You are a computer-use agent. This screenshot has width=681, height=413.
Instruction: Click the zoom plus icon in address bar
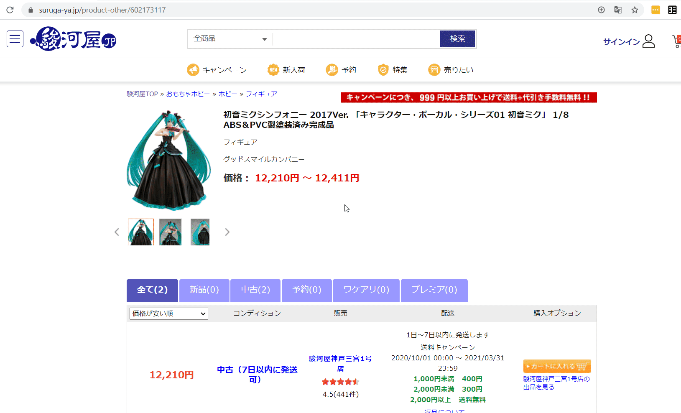[x=601, y=10]
